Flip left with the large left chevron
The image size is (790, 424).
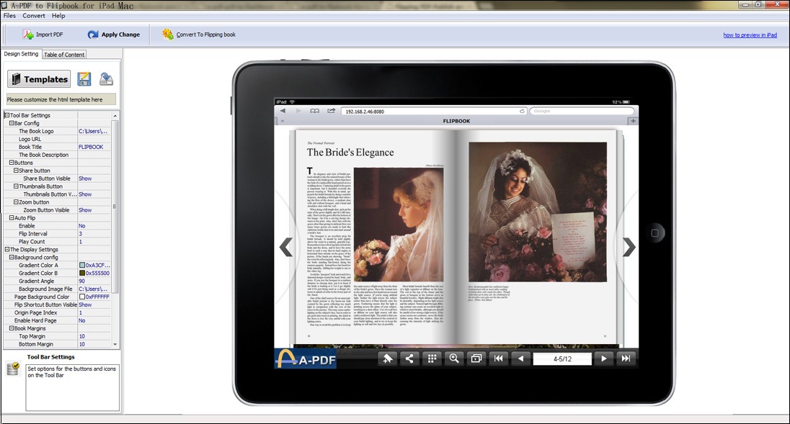[x=286, y=247]
